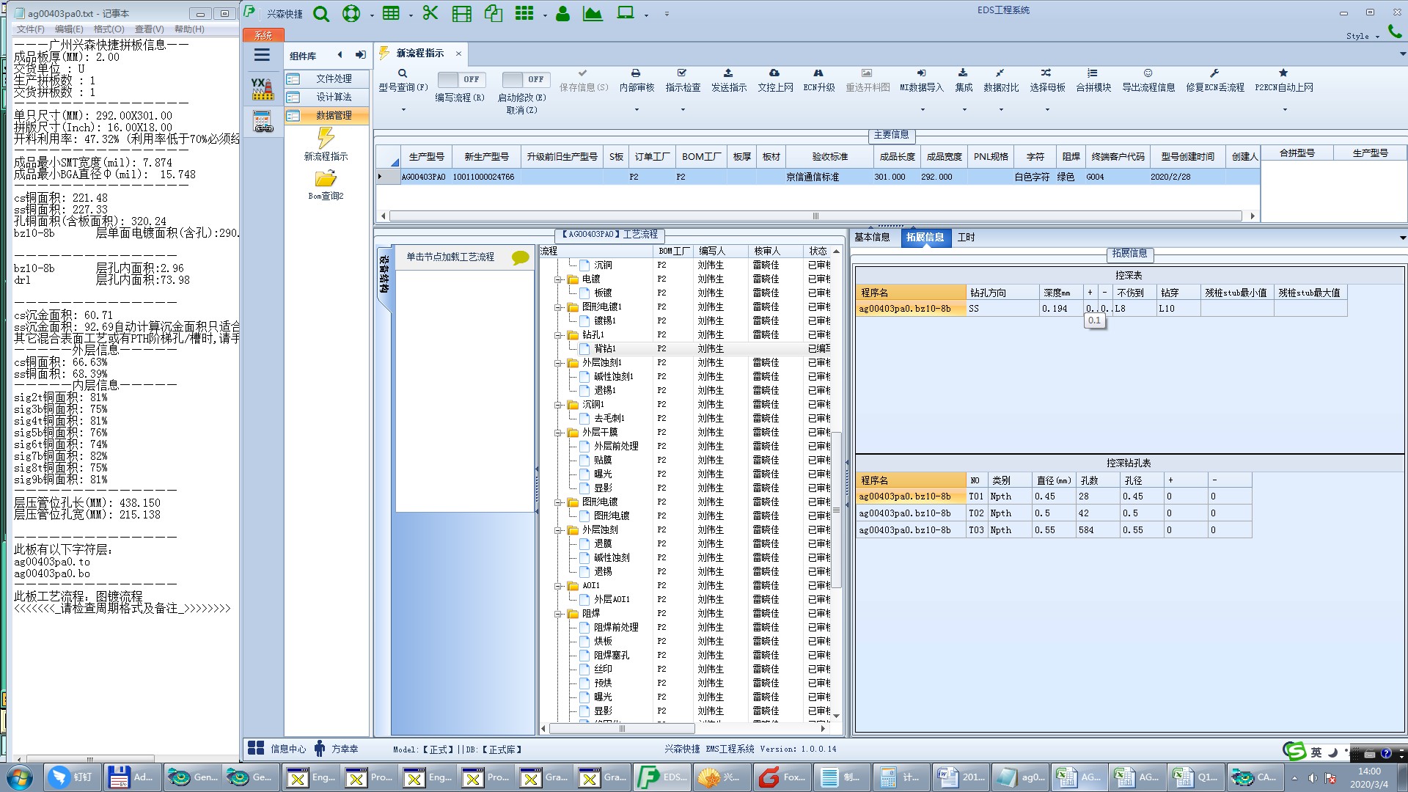This screenshot has width=1408, height=792.
Task: Collapse the 电镀 tree folder
Action: (x=559, y=279)
